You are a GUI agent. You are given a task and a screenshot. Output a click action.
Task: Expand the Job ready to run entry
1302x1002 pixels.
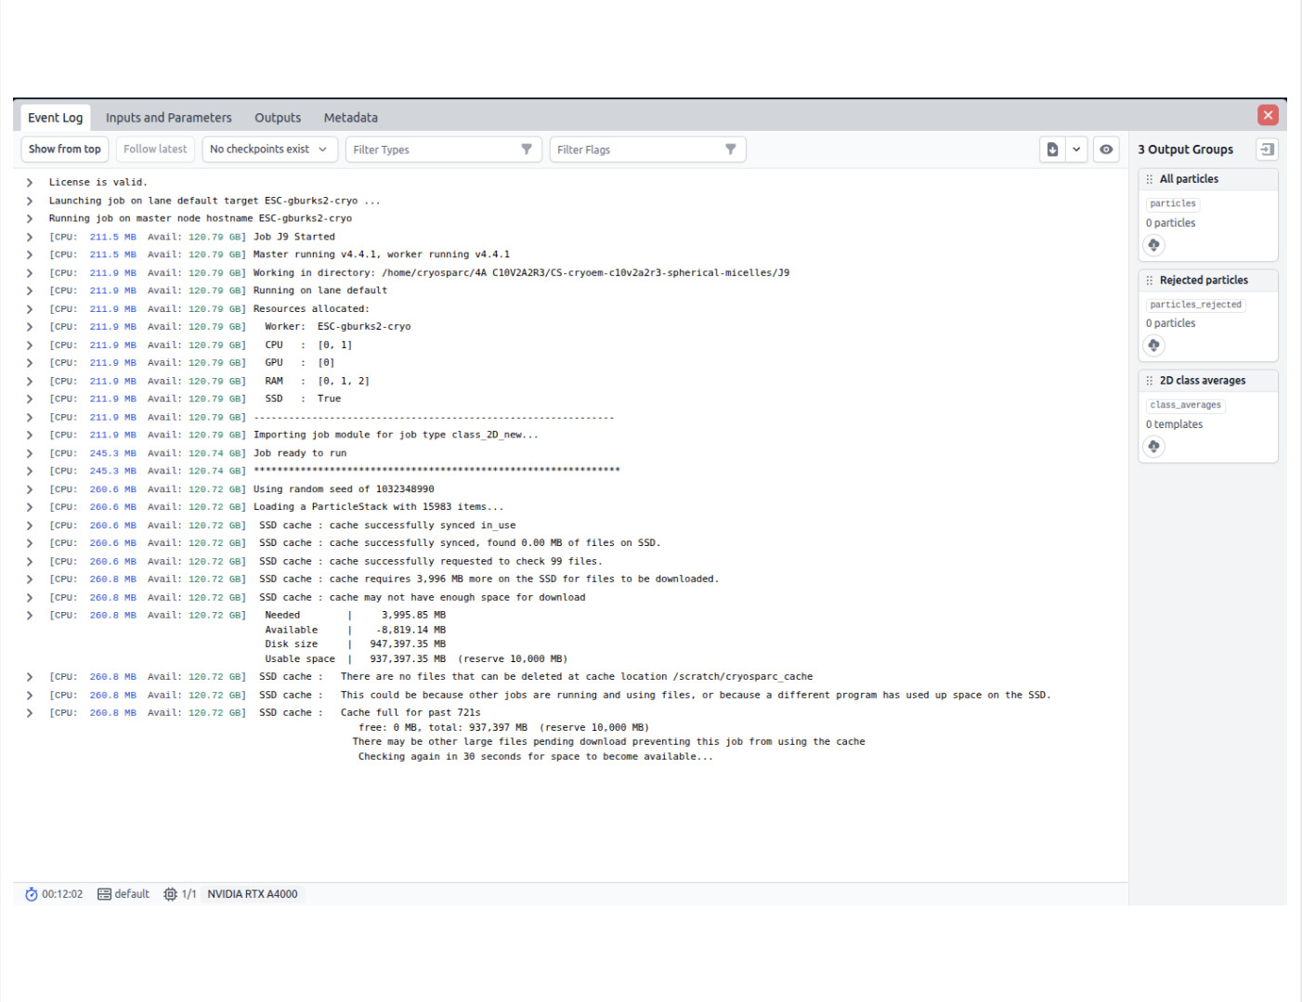[30, 453]
